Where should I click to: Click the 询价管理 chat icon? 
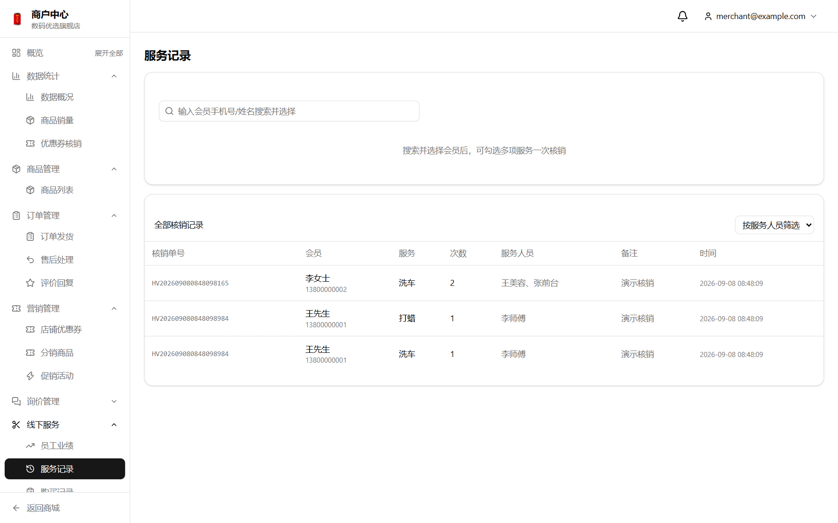[16, 402]
